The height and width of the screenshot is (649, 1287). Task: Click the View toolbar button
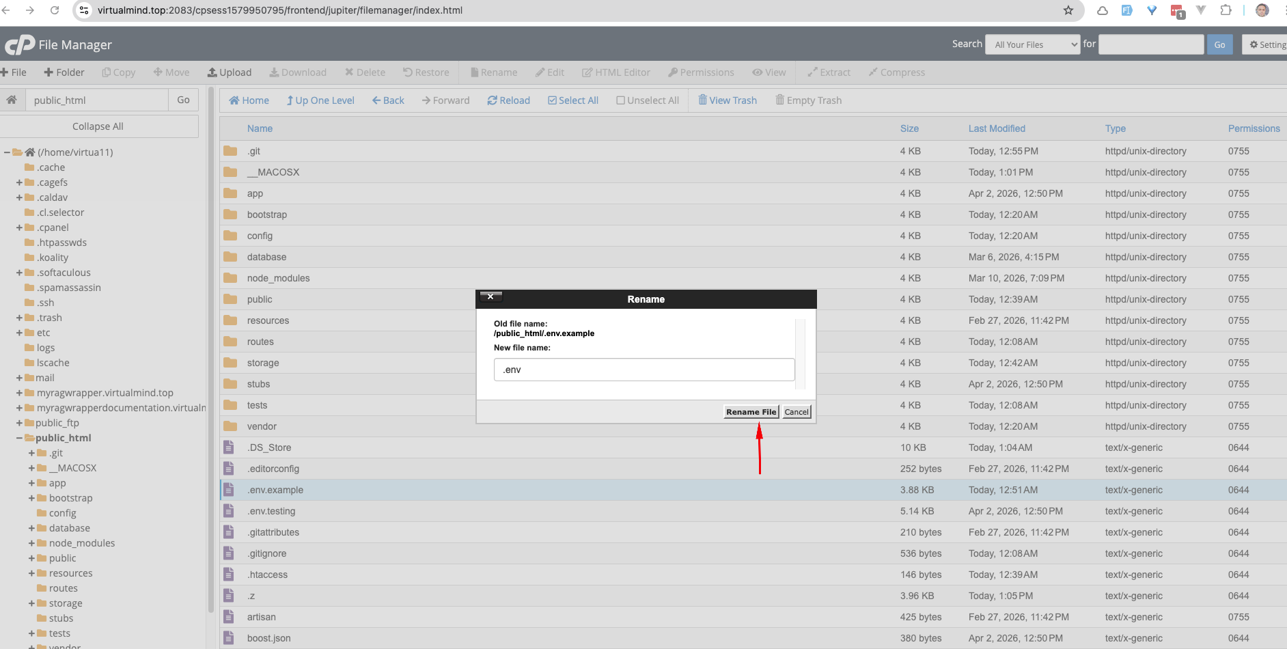[769, 72]
